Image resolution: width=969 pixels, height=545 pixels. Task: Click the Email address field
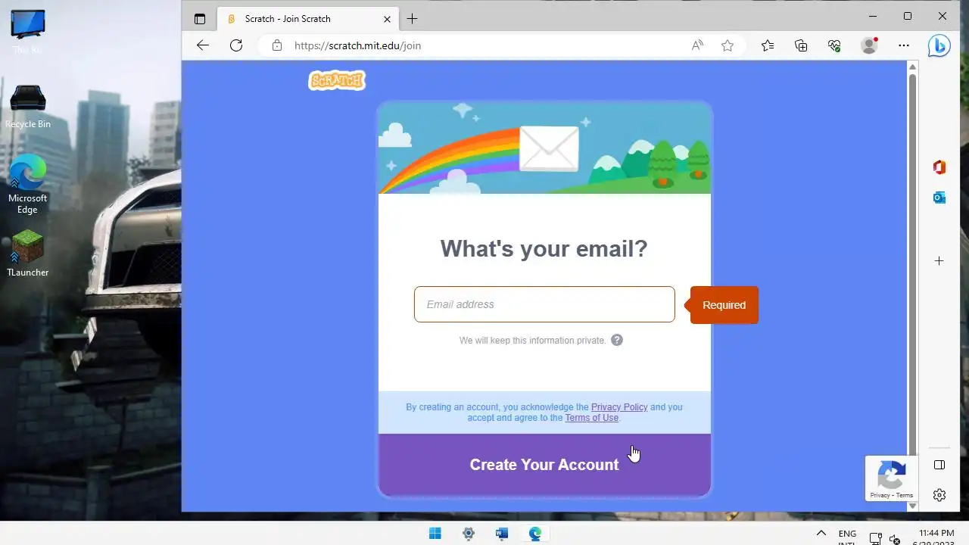tap(544, 304)
